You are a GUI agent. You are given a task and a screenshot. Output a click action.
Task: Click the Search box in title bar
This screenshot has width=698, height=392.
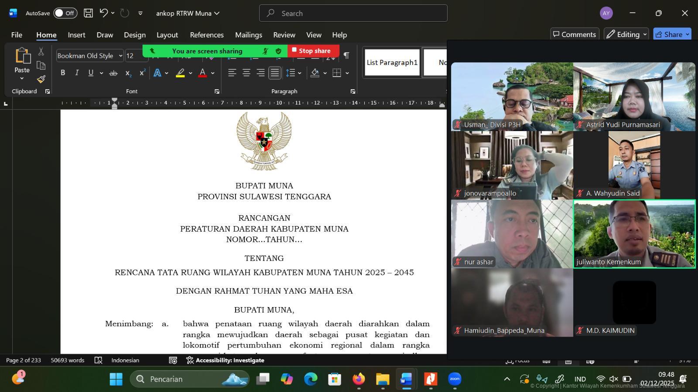coord(353,13)
